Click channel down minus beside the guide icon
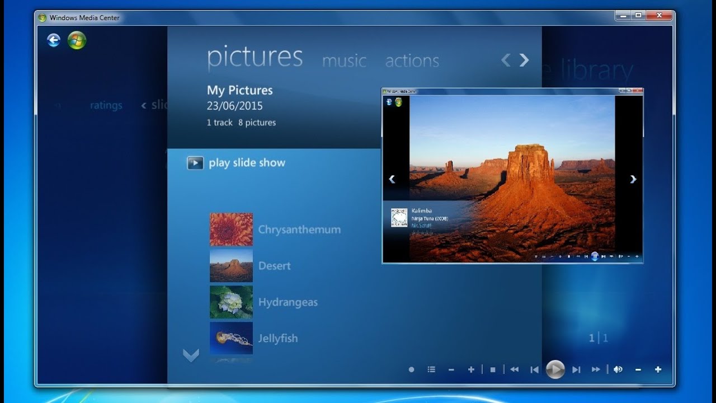Screen dimensions: 716x403 [451, 369]
